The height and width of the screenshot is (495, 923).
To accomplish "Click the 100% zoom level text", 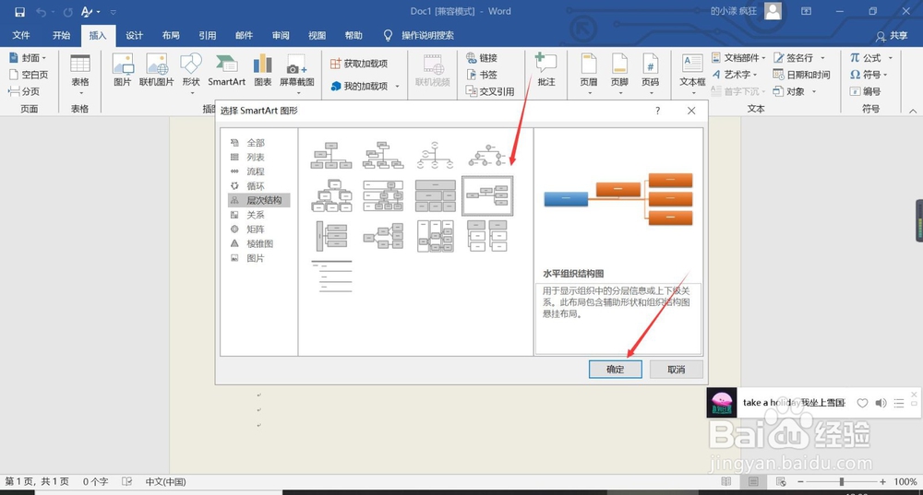I will click(x=905, y=482).
